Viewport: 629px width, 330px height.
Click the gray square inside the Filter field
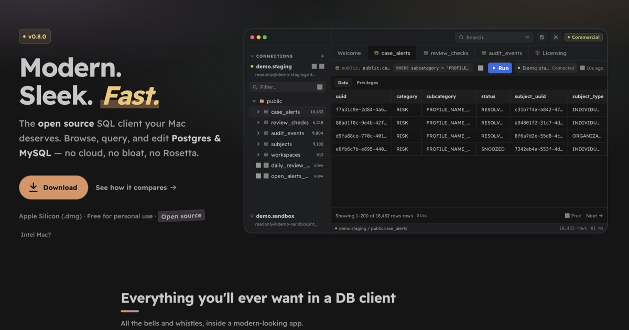click(x=320, y=87)
